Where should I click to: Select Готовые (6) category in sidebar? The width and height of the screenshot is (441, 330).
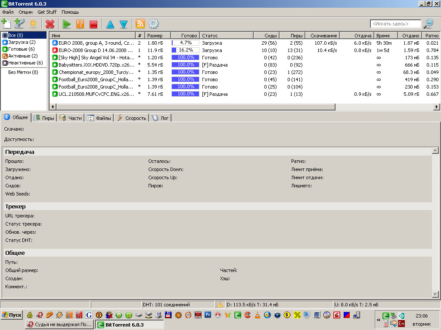click(x=21, y=49)
